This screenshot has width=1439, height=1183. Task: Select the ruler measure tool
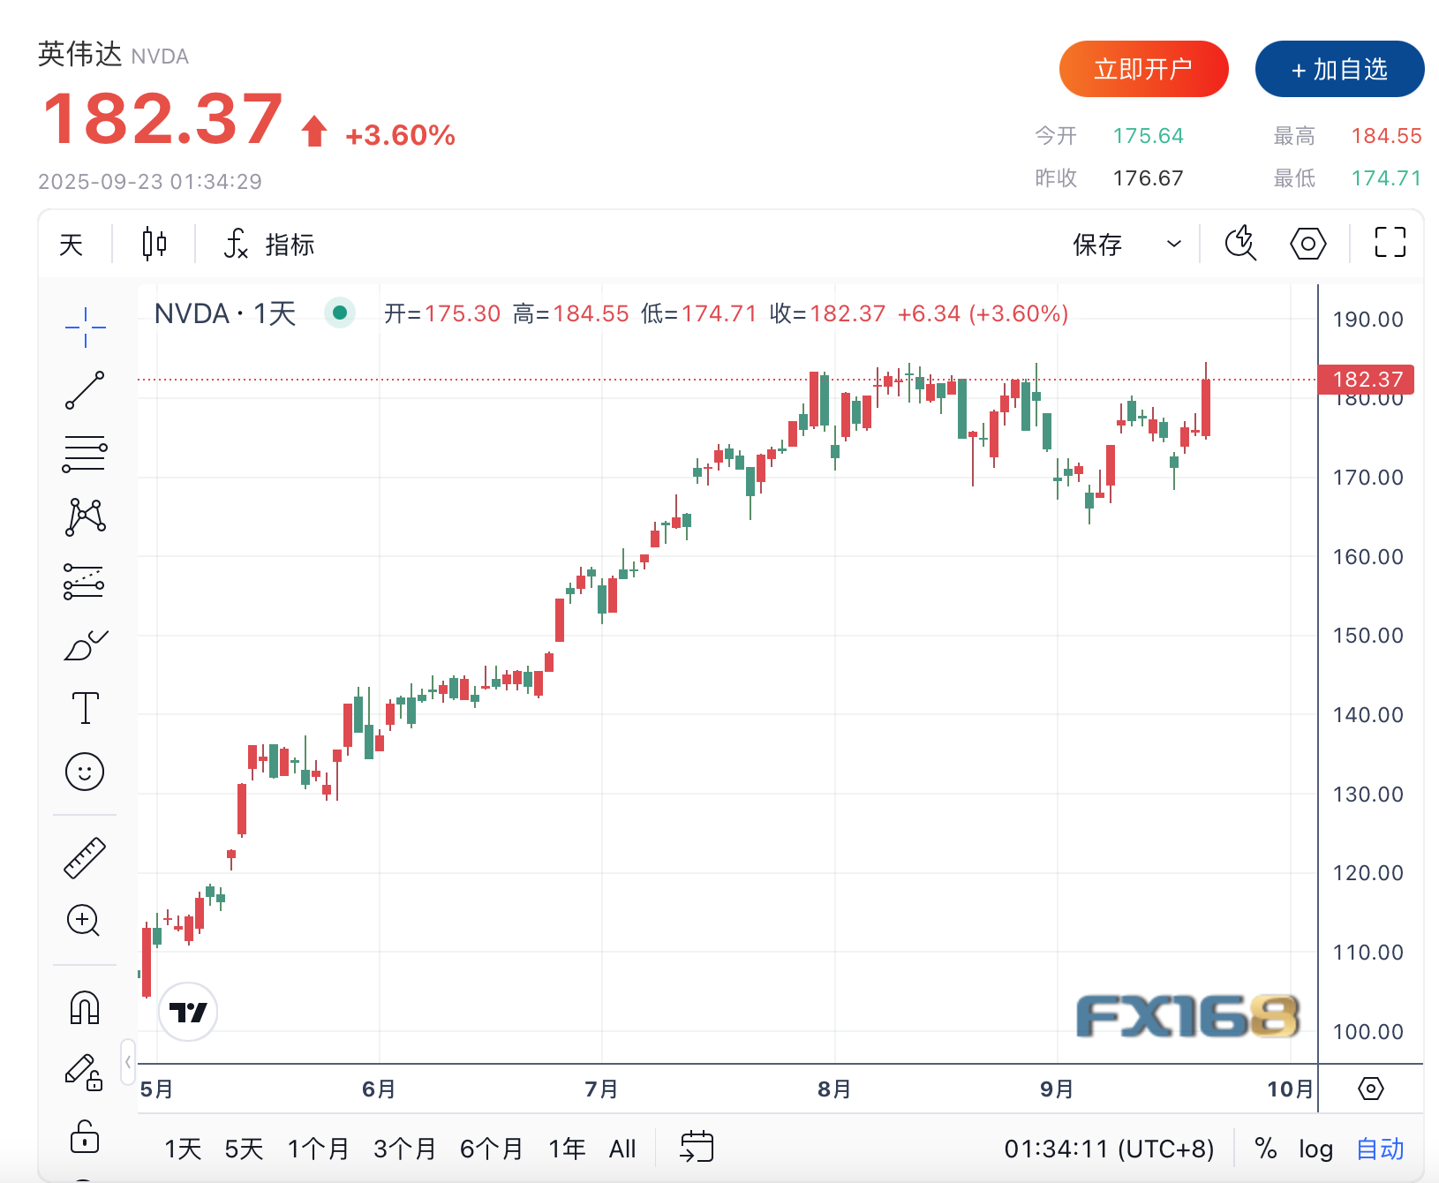pyautogui.click(x=85, y=858)
